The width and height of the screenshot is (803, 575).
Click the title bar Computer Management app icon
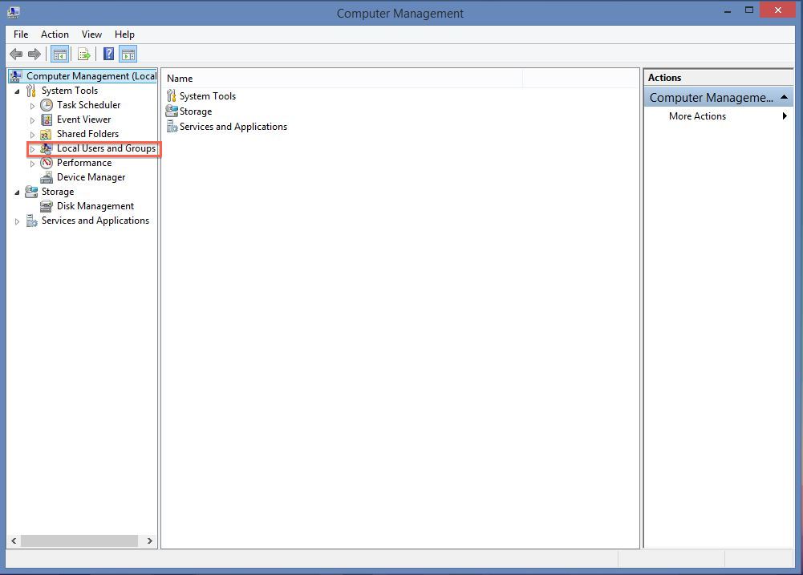[x=14, y=12]
